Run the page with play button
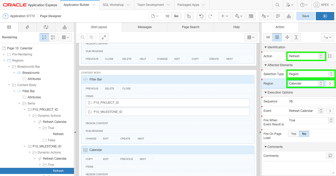The image size is (336, 176). pyautogui.click(x=325, y=16)
